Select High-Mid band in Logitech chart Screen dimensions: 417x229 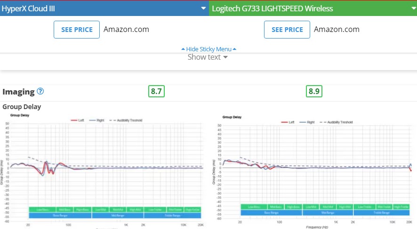coord(345,207)
